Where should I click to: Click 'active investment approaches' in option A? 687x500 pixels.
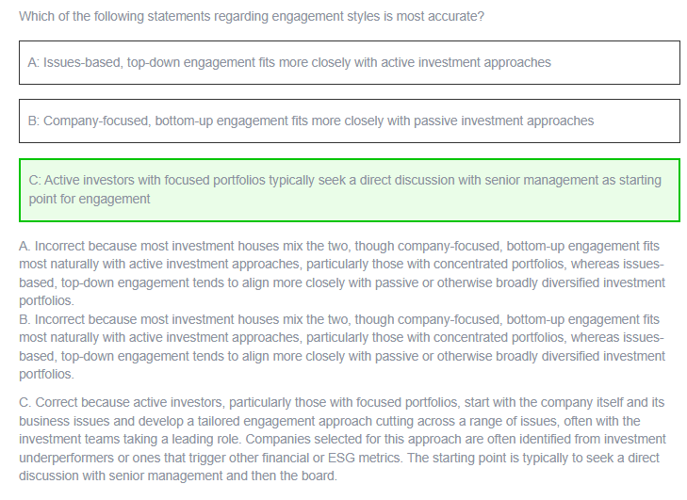pyautogui.click(x=466, y=62)
